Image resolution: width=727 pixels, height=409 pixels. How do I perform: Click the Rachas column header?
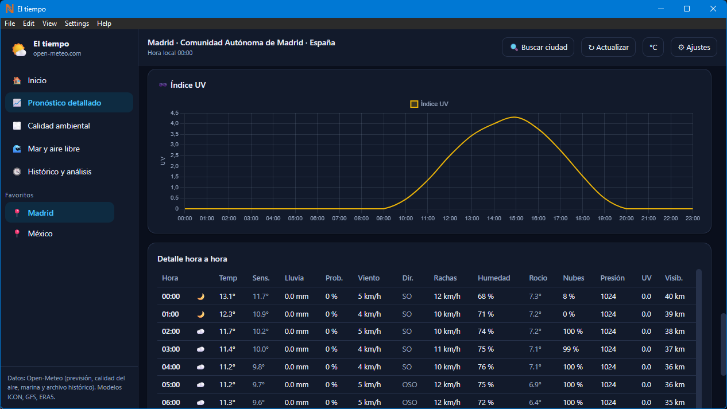coord(446,278)
